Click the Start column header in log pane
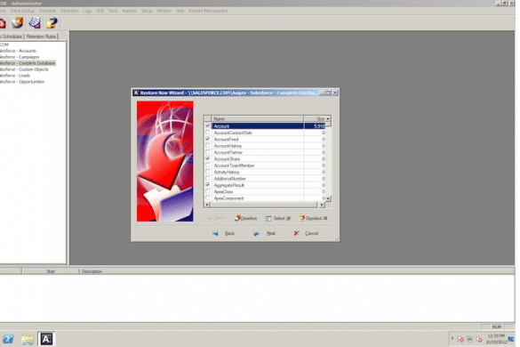 pos(51,271)
